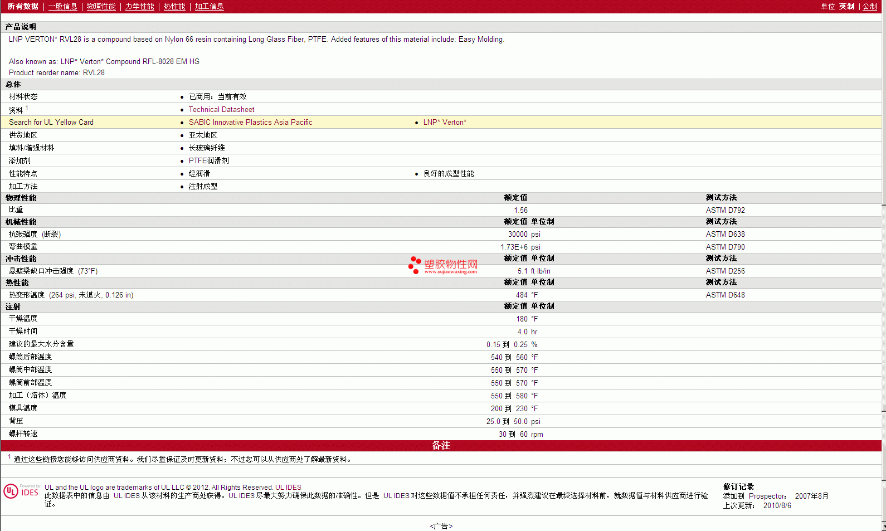Click the ASTM D648 cell
Screen dimensions: 886x531
725,295
